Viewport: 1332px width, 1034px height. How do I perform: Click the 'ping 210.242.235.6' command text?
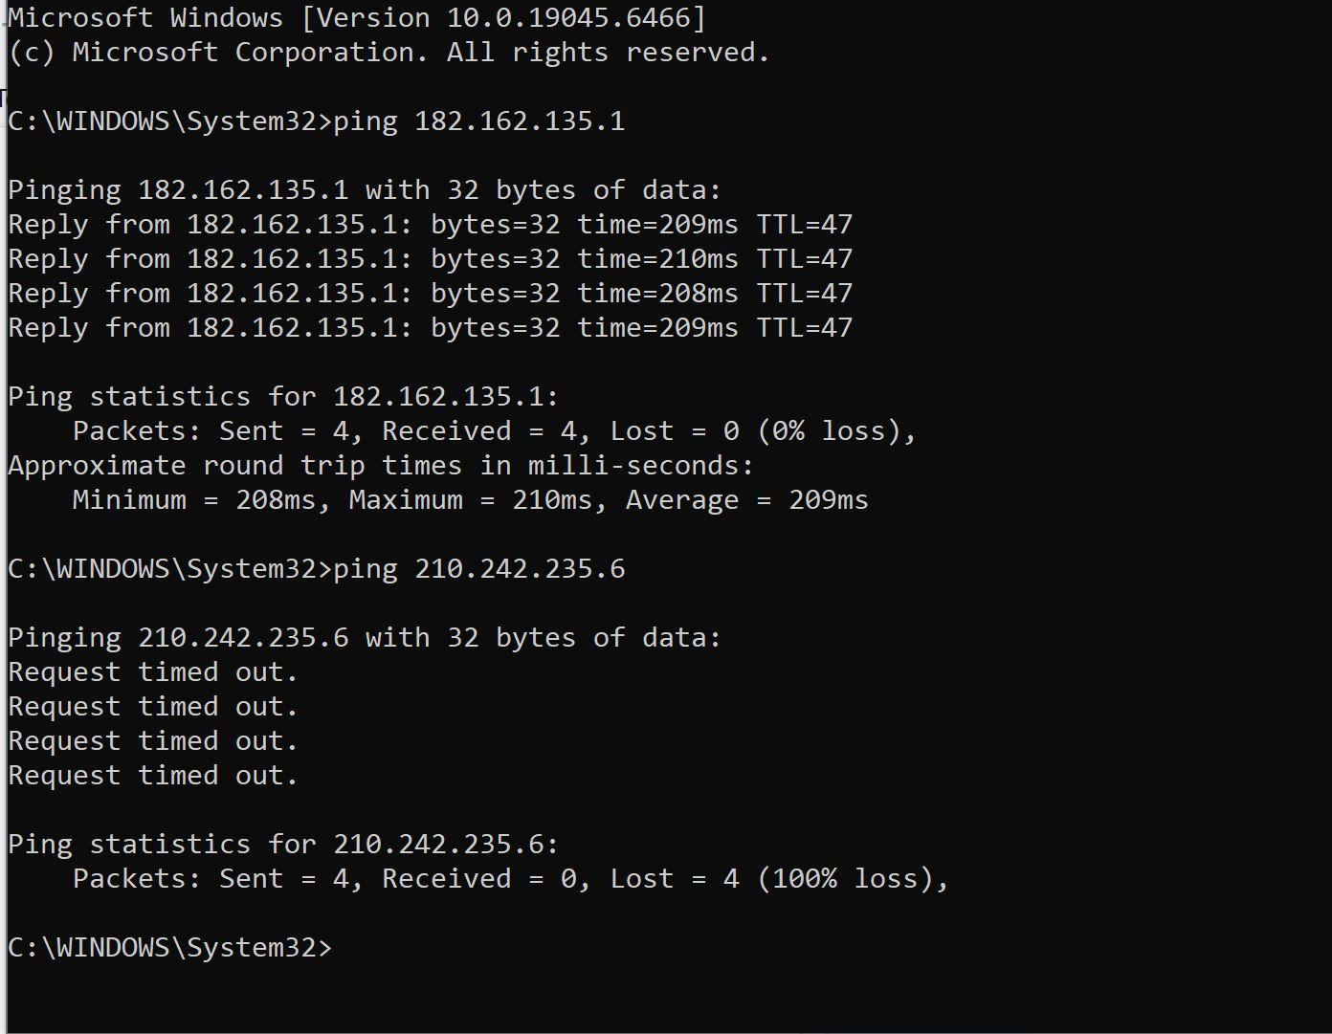pyautogui.click(x=478, y=569)
